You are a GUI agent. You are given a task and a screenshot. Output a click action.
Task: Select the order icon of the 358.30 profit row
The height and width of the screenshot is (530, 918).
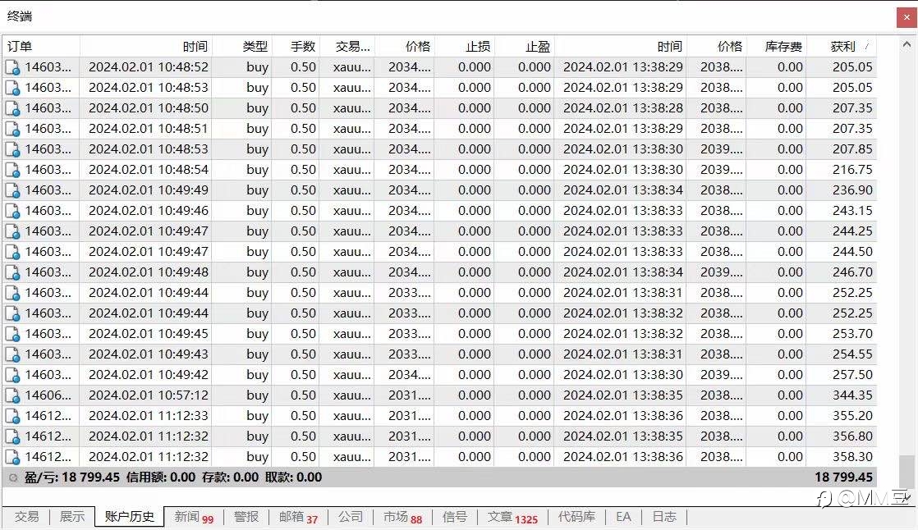pyautogui.click(x=12, y=457)
